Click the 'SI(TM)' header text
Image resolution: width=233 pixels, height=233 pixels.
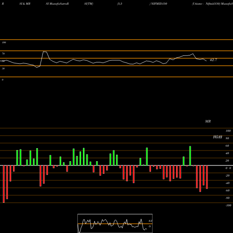[89, 4]
